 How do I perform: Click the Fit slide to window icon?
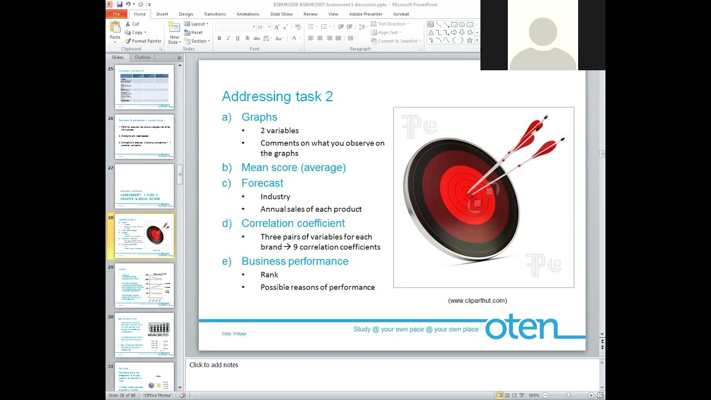(x=600, y=395)
